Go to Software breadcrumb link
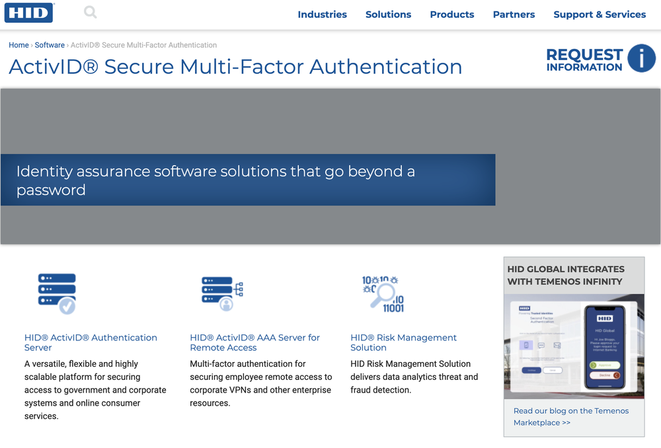 pyautogui.click(x=50, y=45)
